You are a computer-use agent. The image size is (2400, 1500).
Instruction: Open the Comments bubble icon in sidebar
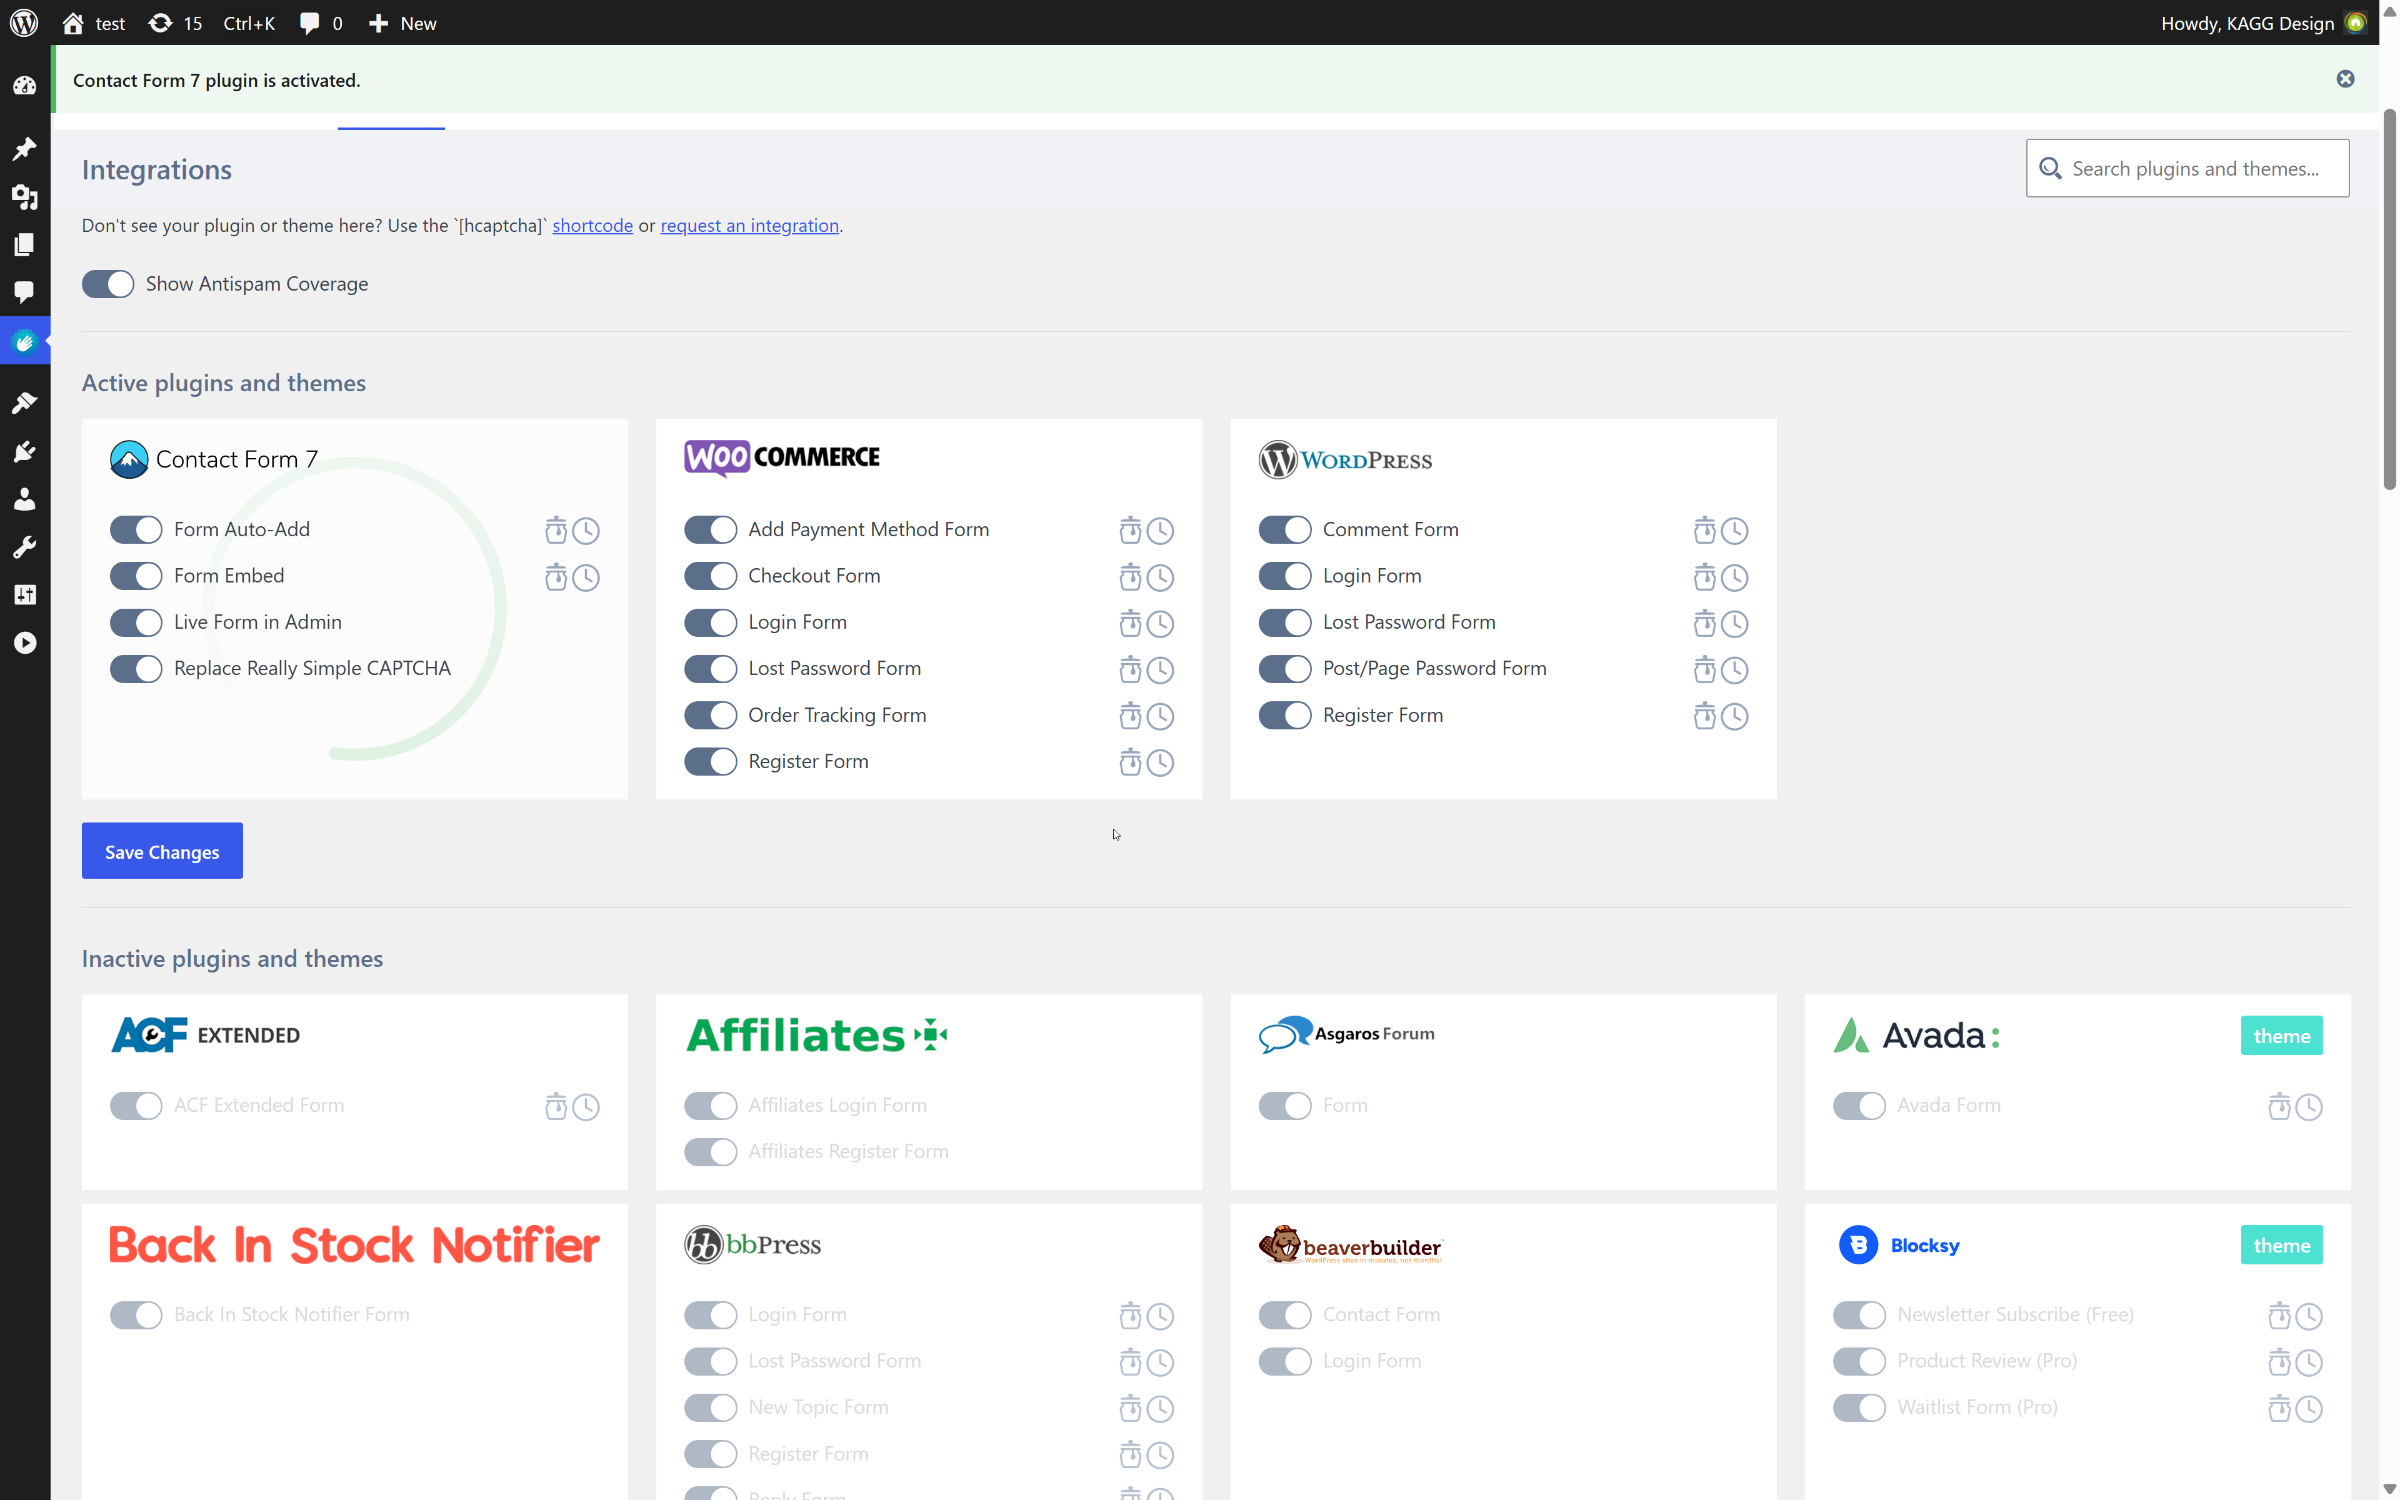tap(25, 292)
